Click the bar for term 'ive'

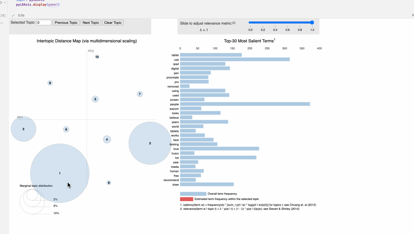click(x=218, y=158)
